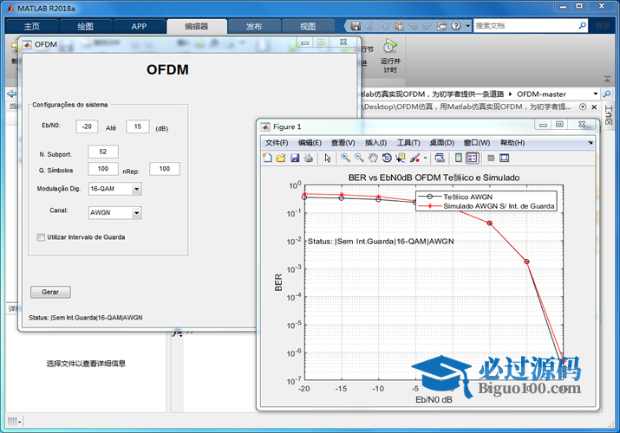Click Insert Colorbar icon
The width and height of the screenshot is (620, 433).
pos(458,158)
